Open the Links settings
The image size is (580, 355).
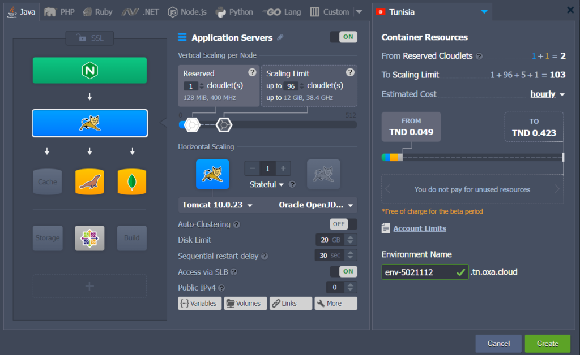[x=291, y=304]
